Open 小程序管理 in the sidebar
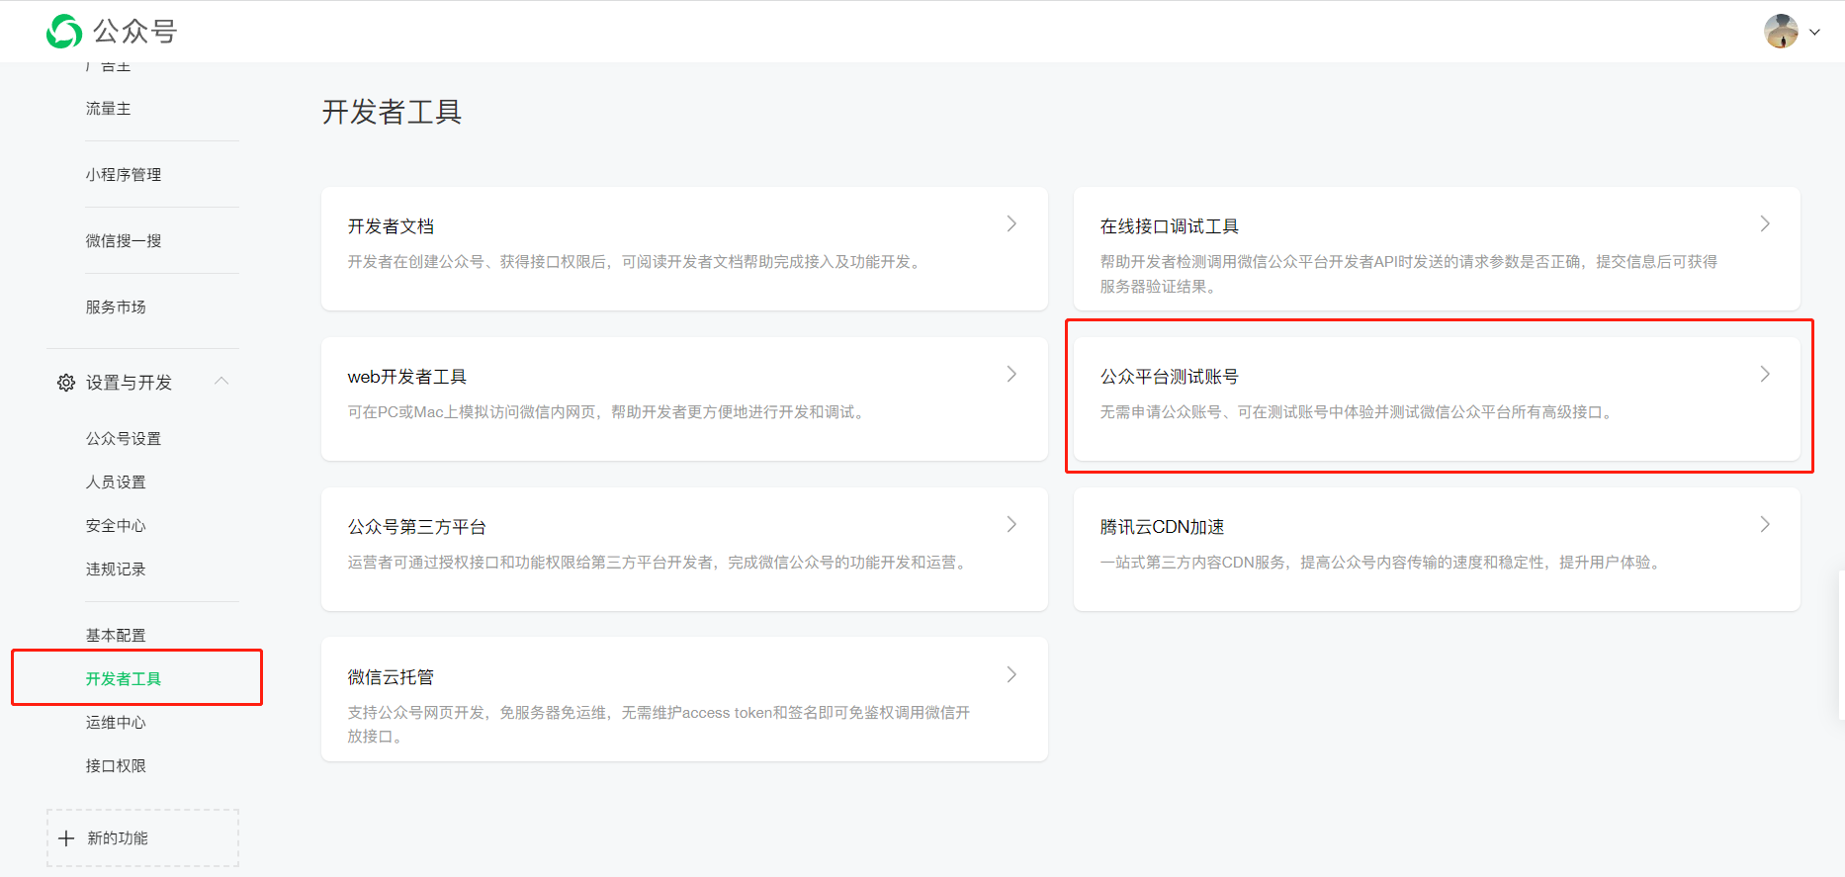The height and width of the screenshot is (877, 1845). coord(124,175)
